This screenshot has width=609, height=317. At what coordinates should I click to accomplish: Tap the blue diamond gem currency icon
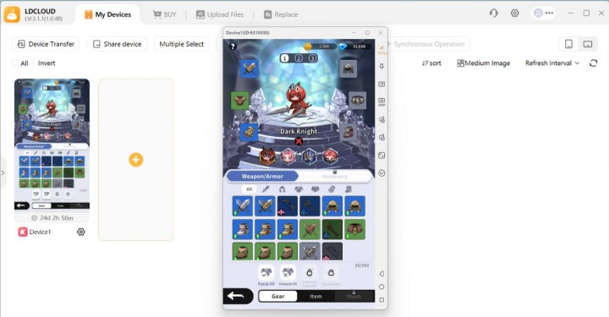343,46
